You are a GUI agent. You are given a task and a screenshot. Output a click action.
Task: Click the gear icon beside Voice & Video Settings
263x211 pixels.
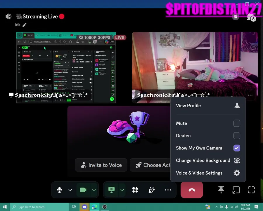[237, 173]
